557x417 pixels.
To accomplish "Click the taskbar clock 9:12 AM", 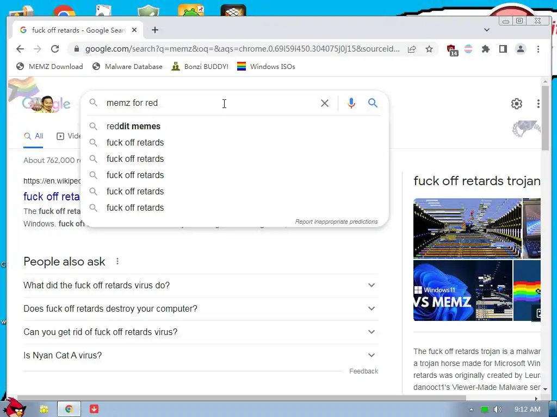I will [527, 409].
